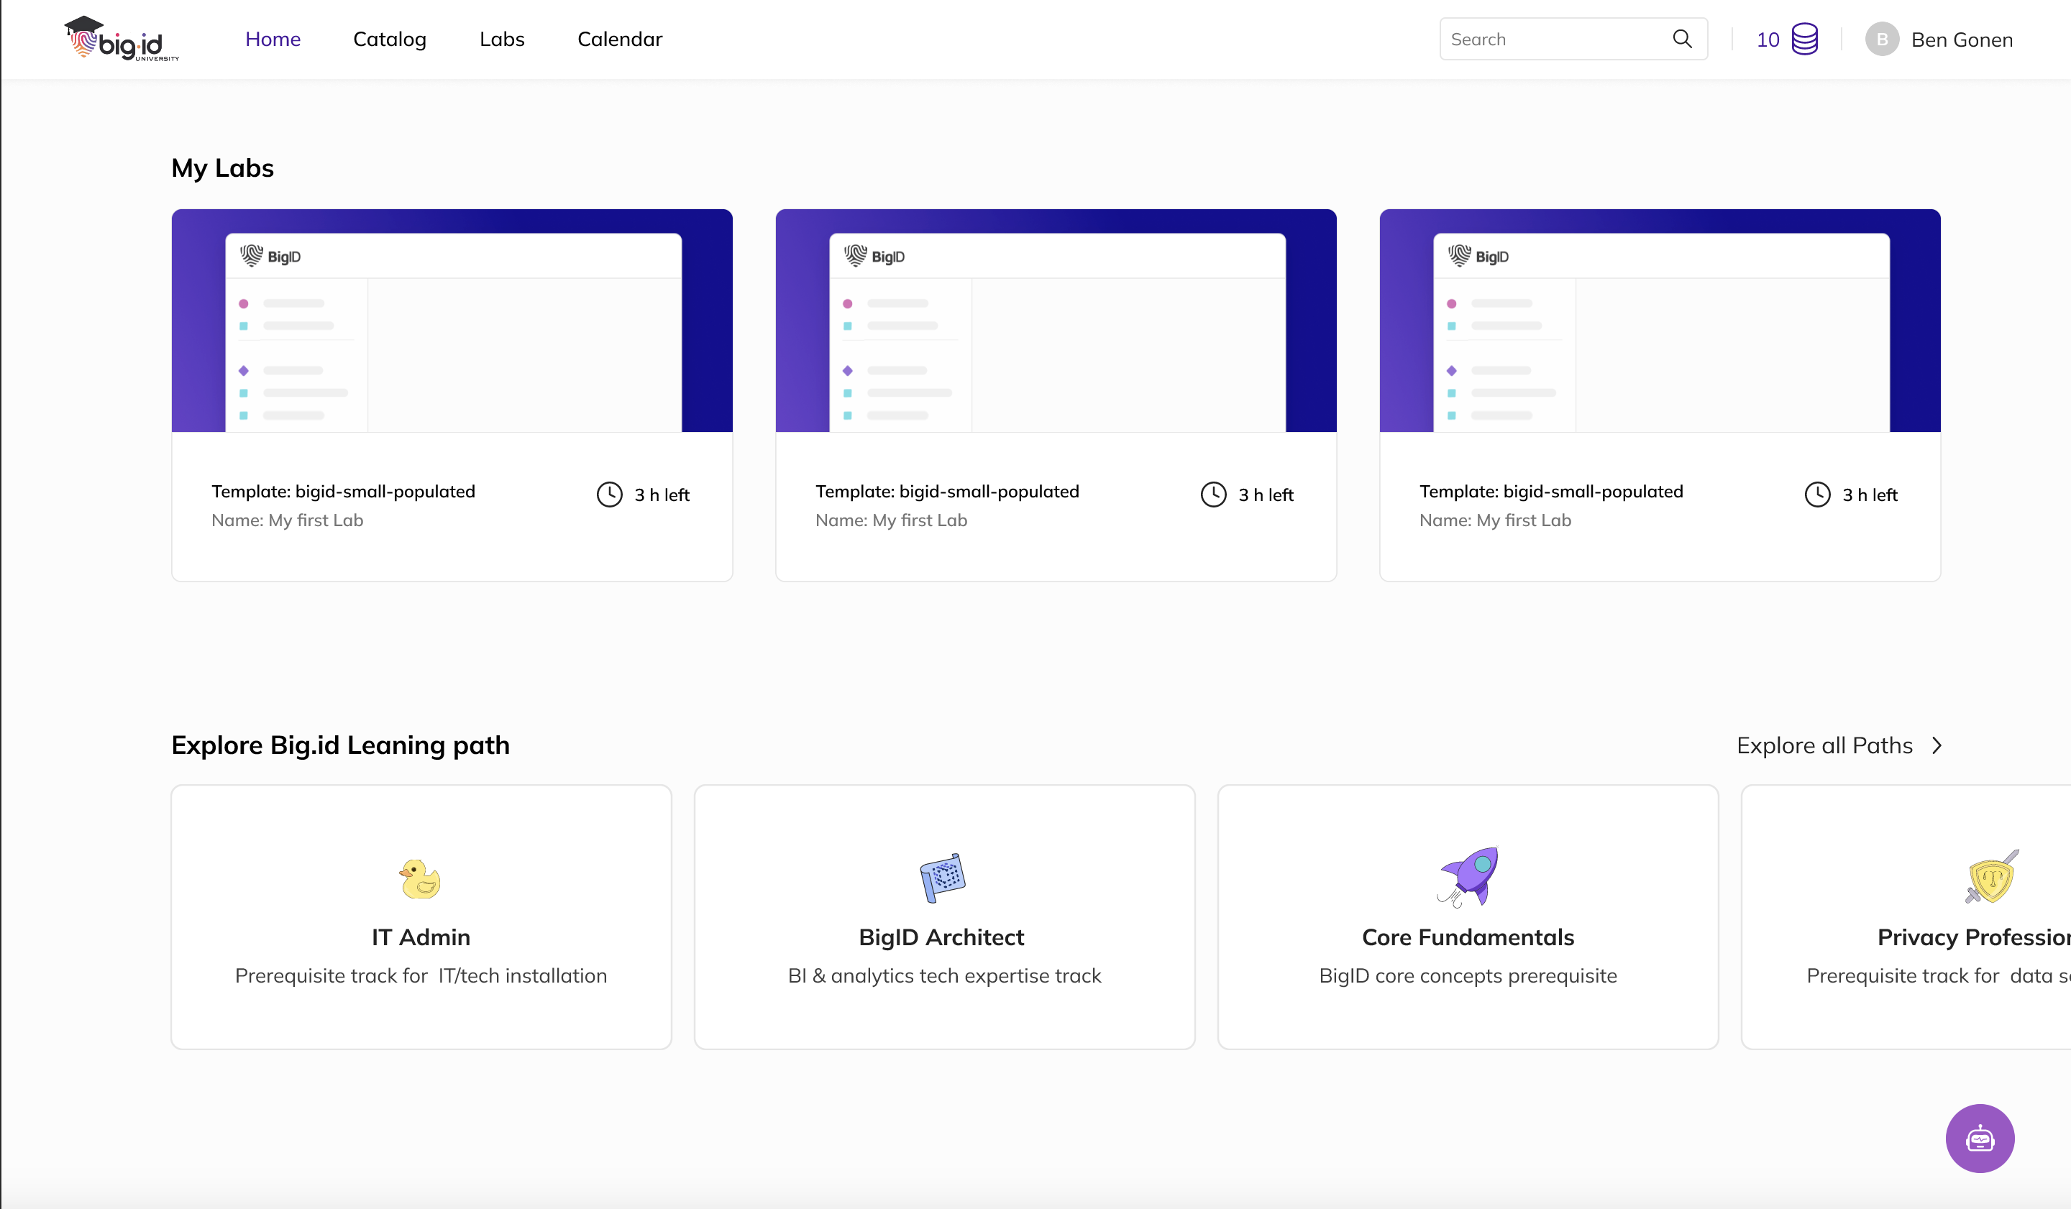Click the first lab's clock icon
Screen dimensions: 2071x1209
[x=609, y=495]
